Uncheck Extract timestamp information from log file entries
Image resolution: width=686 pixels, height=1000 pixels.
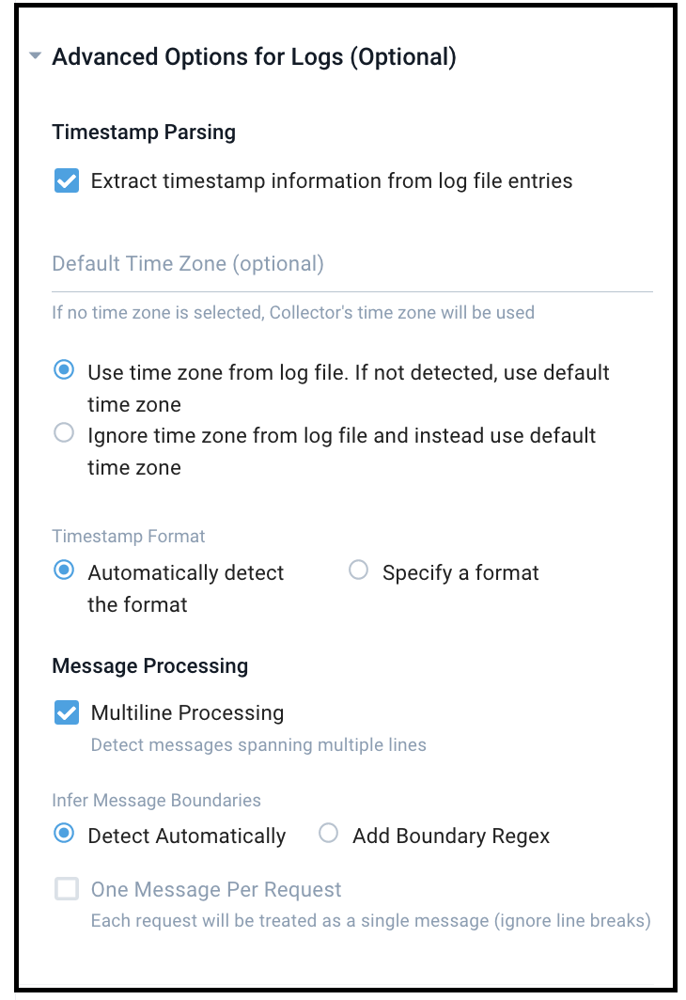[66, 180]
